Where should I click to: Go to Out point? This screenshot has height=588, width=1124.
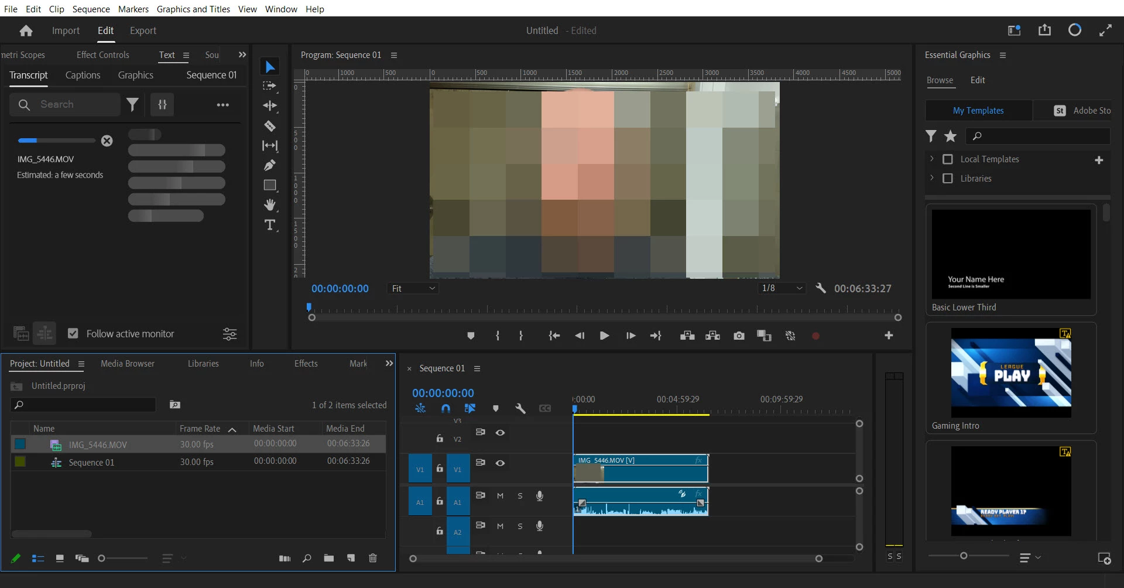click(656, 336)
